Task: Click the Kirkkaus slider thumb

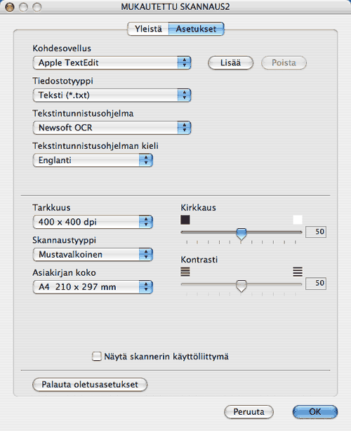Action: (241, 234)
